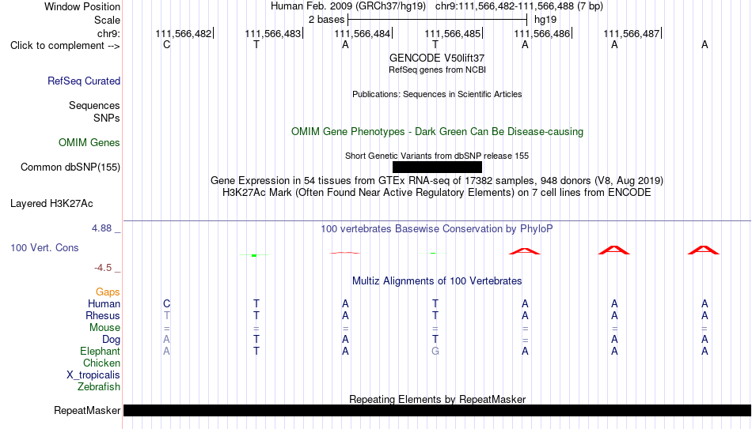Click 'Multiz Alignments of 100 Vertebrates' title

[437, 281]
